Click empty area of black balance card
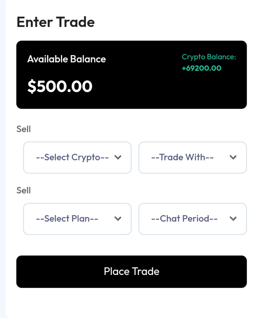 click(x=164, y=92)
